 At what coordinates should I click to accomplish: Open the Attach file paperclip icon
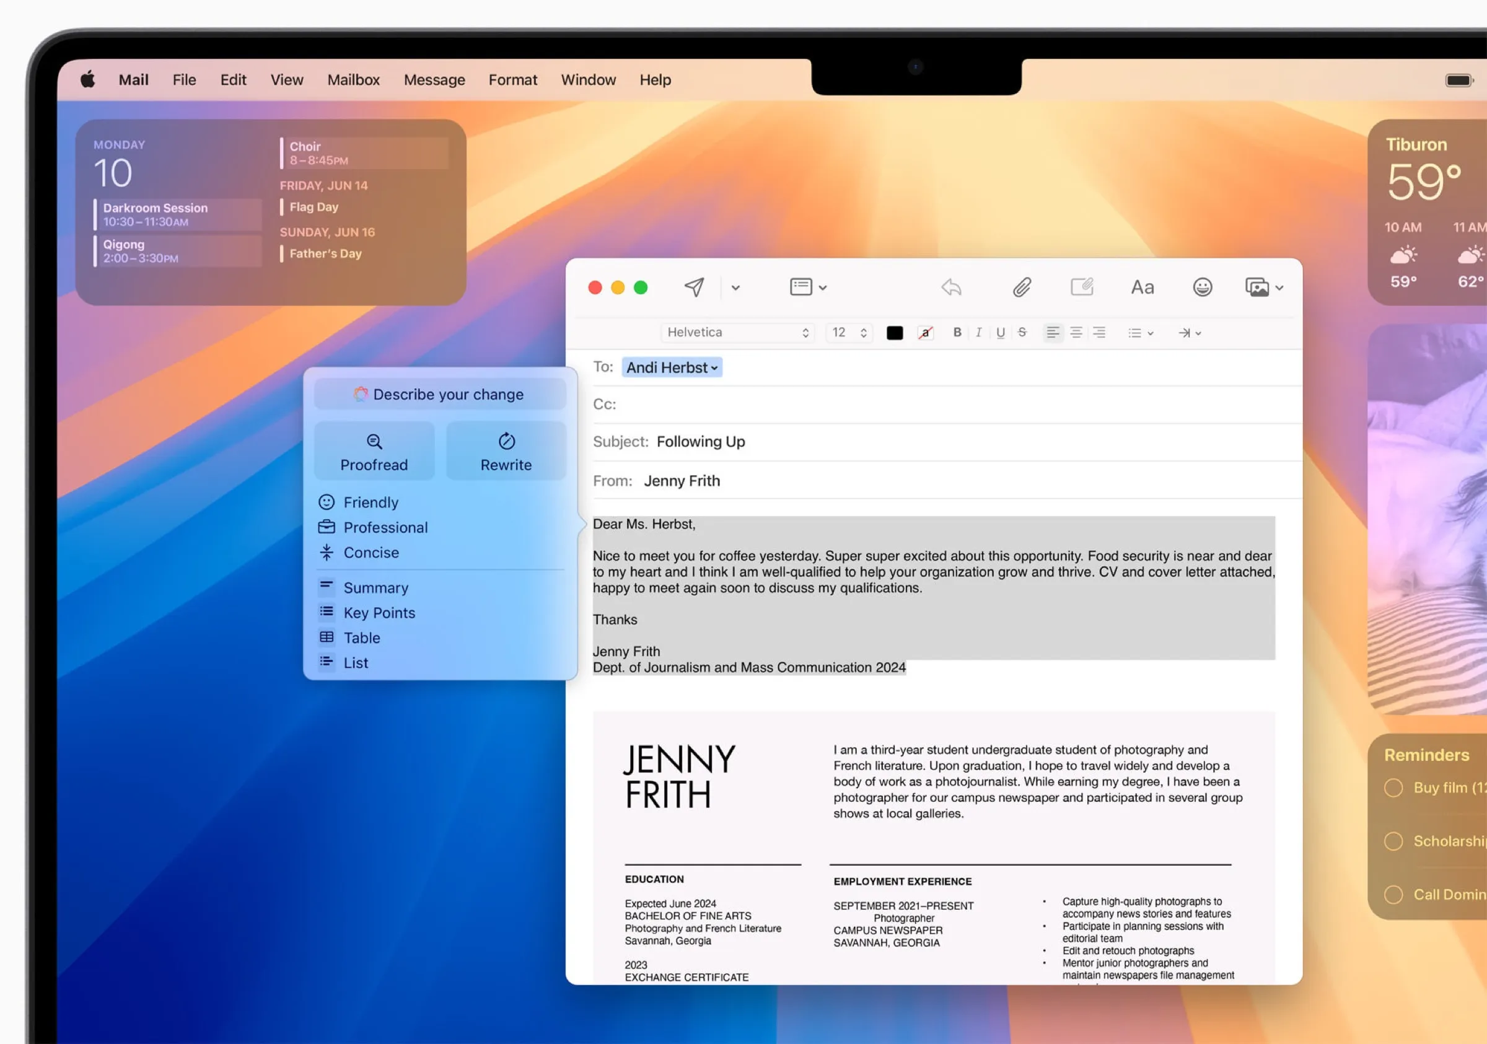click(x=1021, y=287)
